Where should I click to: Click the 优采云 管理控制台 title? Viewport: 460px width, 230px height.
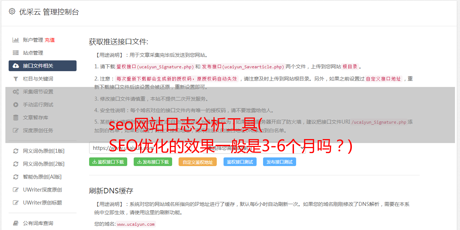pyautogui.click(x=49, y=12)
